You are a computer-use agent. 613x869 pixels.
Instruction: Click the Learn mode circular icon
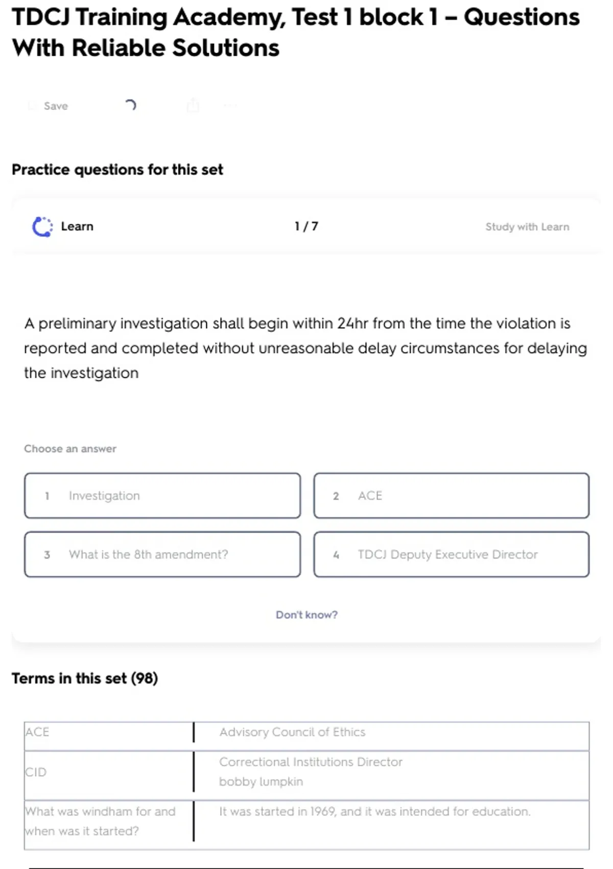click(x=42, y=226)
